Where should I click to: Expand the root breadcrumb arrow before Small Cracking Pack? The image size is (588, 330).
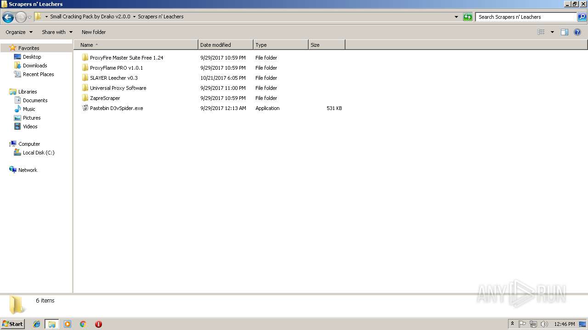coord(46,17)
